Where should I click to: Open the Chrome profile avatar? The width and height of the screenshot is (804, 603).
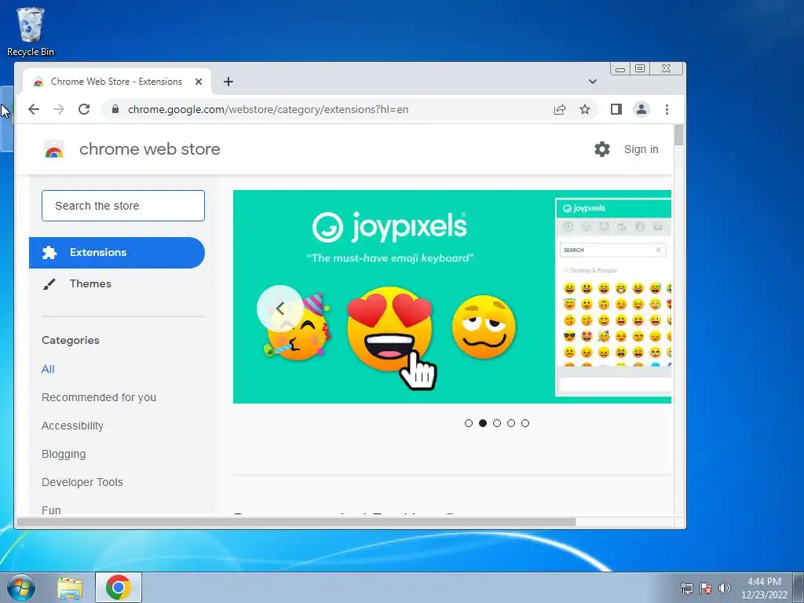pos(641,109)
